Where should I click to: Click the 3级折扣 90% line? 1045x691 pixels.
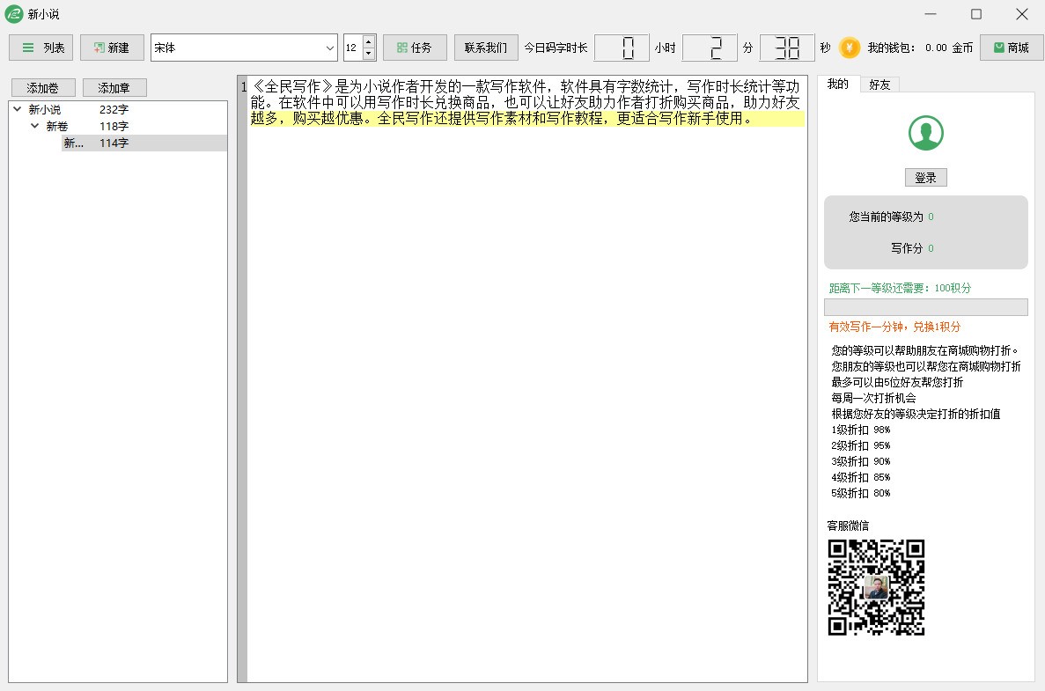[860, 461]
